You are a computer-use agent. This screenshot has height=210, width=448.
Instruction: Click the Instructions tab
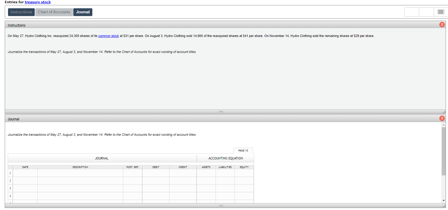(x=21, y=12)
